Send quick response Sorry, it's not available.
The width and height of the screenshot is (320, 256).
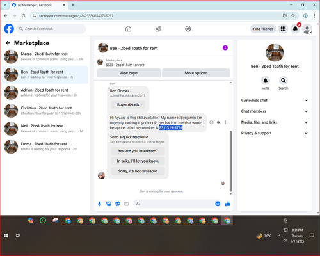[138, 171]
